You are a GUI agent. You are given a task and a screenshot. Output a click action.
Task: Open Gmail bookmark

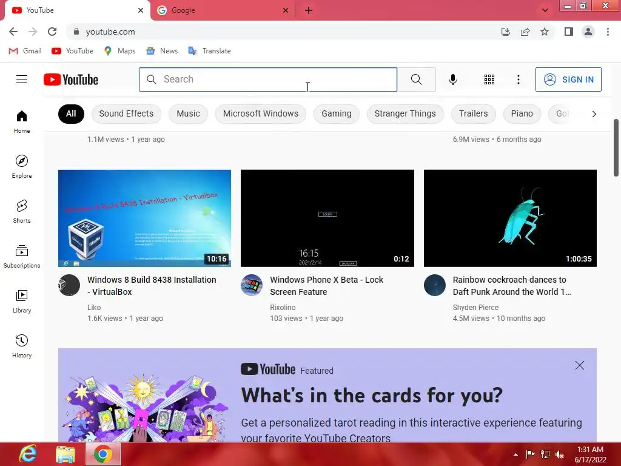(x=25, y=51)
